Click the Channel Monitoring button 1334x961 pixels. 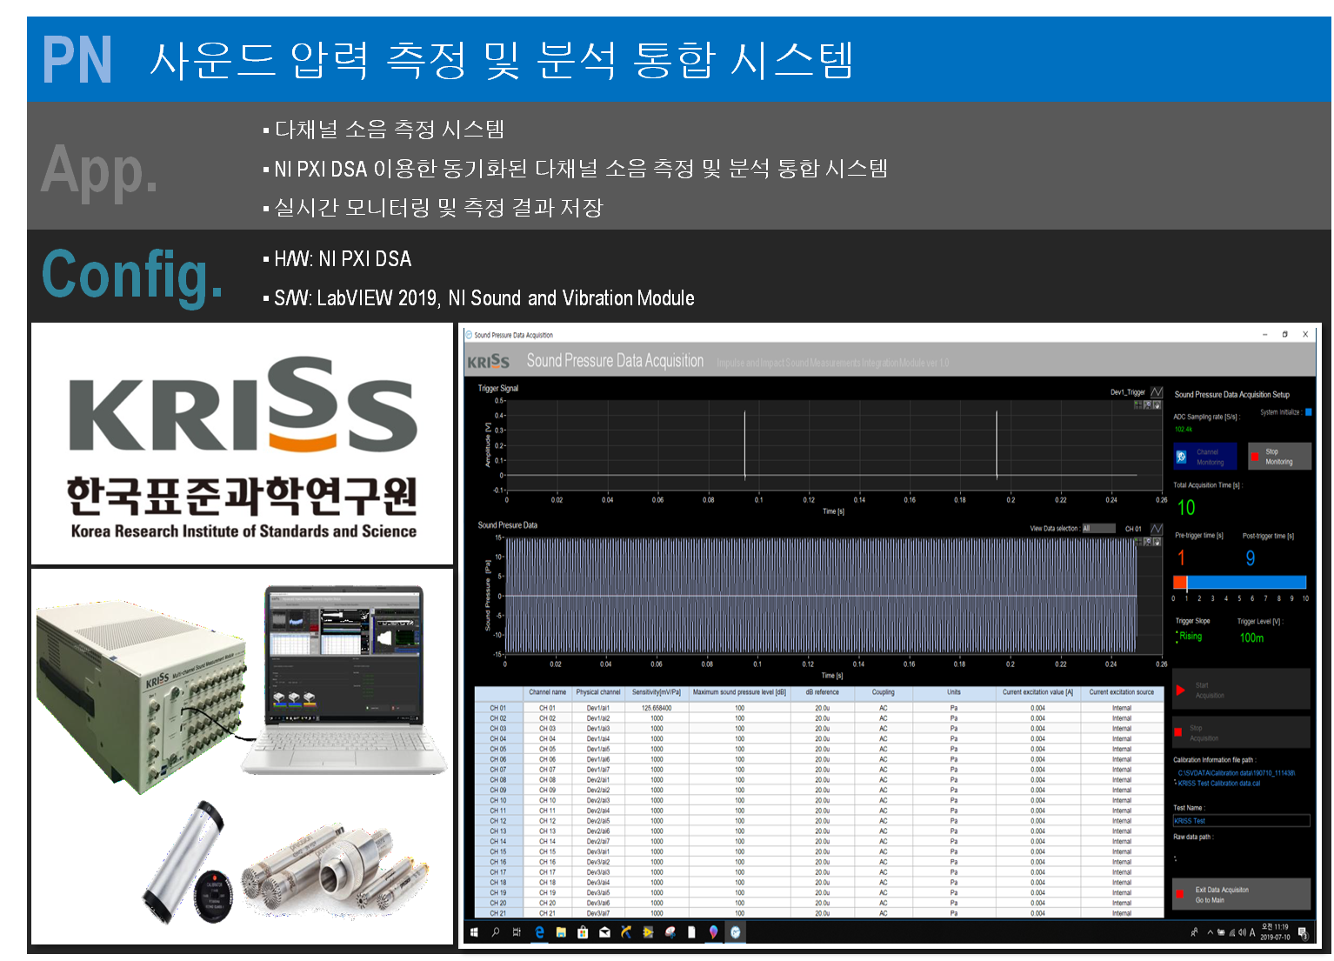click(1204, 457)
